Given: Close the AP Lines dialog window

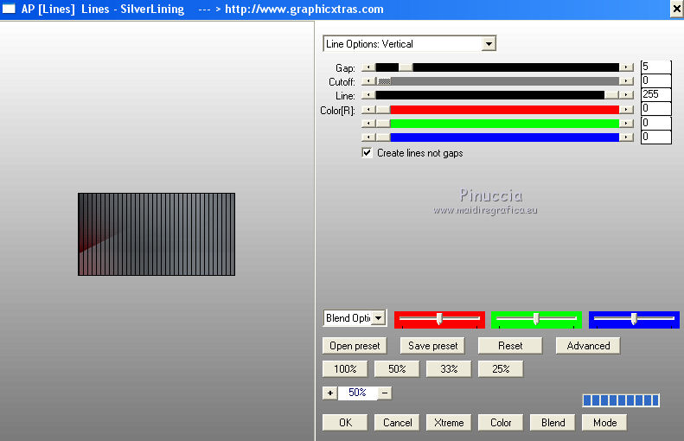Looking at the screenshot, I should coord(676,10).
